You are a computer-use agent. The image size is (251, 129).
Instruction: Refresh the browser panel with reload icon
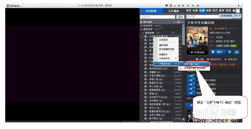click(198, 6)
